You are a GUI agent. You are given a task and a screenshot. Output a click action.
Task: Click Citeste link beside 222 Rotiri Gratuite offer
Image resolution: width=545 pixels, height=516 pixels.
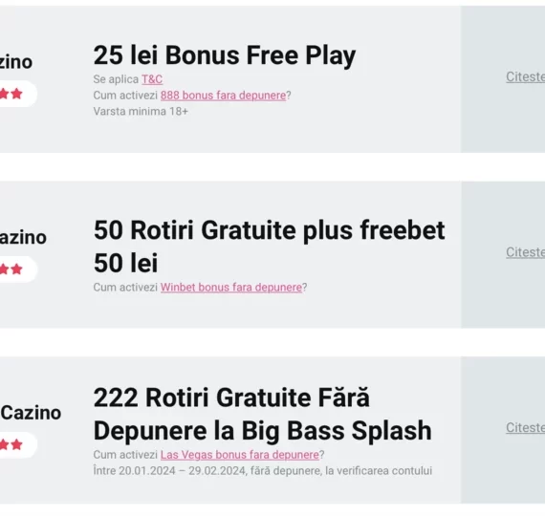point(525,428)
